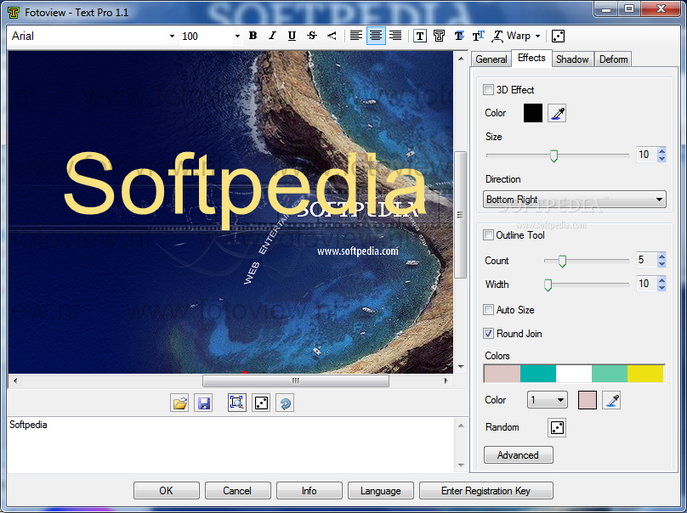The width and height of the screenshot is (687, 513).
Task: Select the yellow color in Colors strip
Action: click(x=645, y=374)
